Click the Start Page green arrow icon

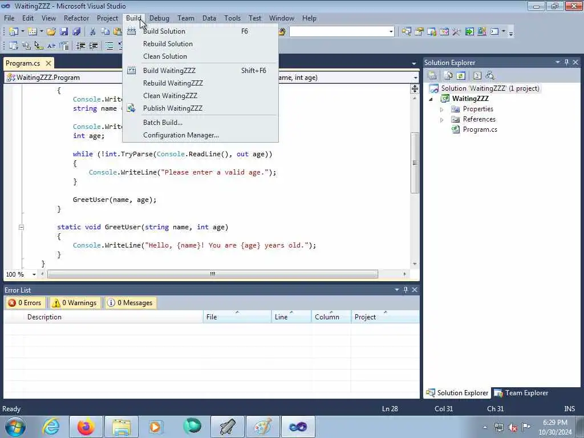click(469, 32)
